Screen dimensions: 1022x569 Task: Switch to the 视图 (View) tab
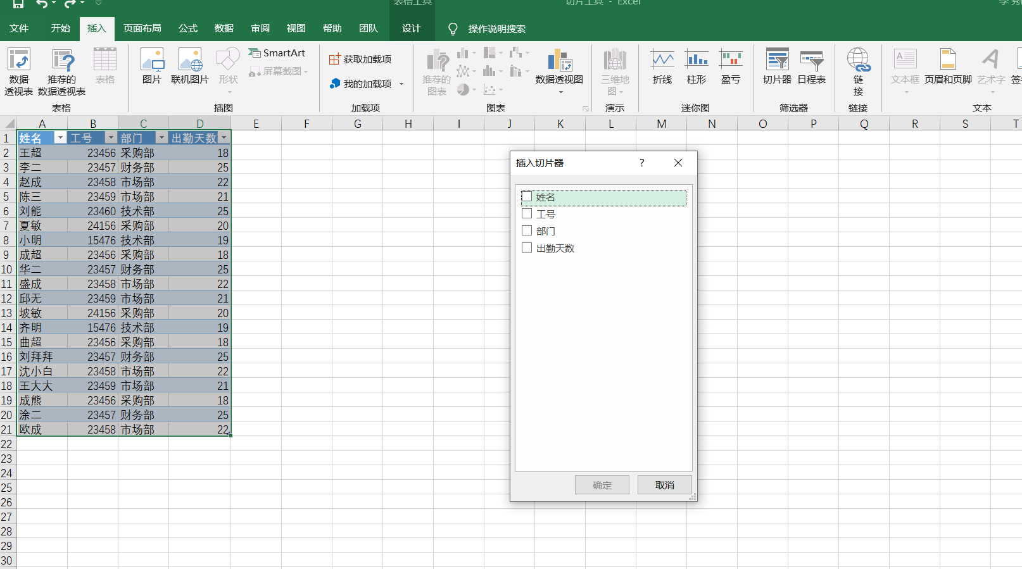(x=296, y=28)
